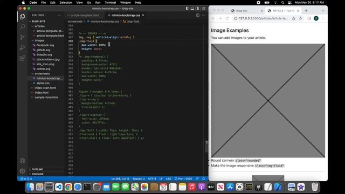Click LF end-of-line setting in status bar

coord(161,178)
